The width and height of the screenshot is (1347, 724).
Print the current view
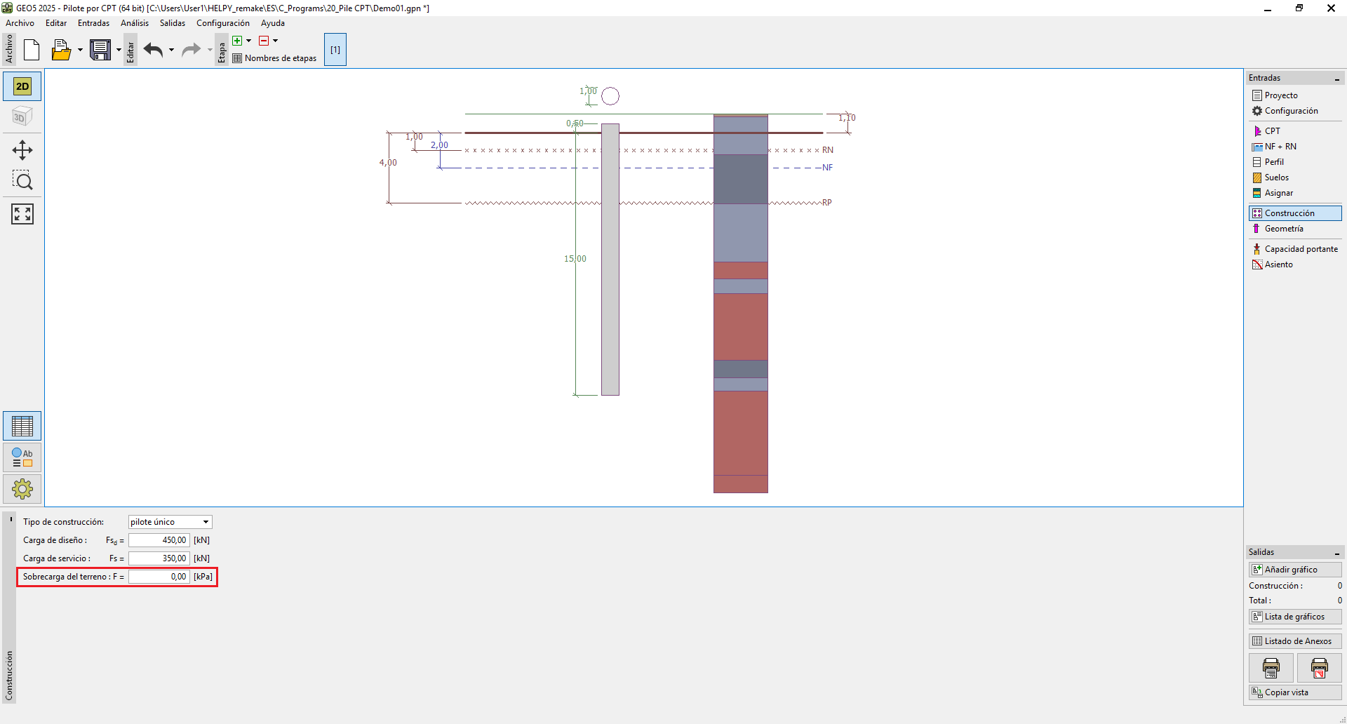pos(1271,668)
